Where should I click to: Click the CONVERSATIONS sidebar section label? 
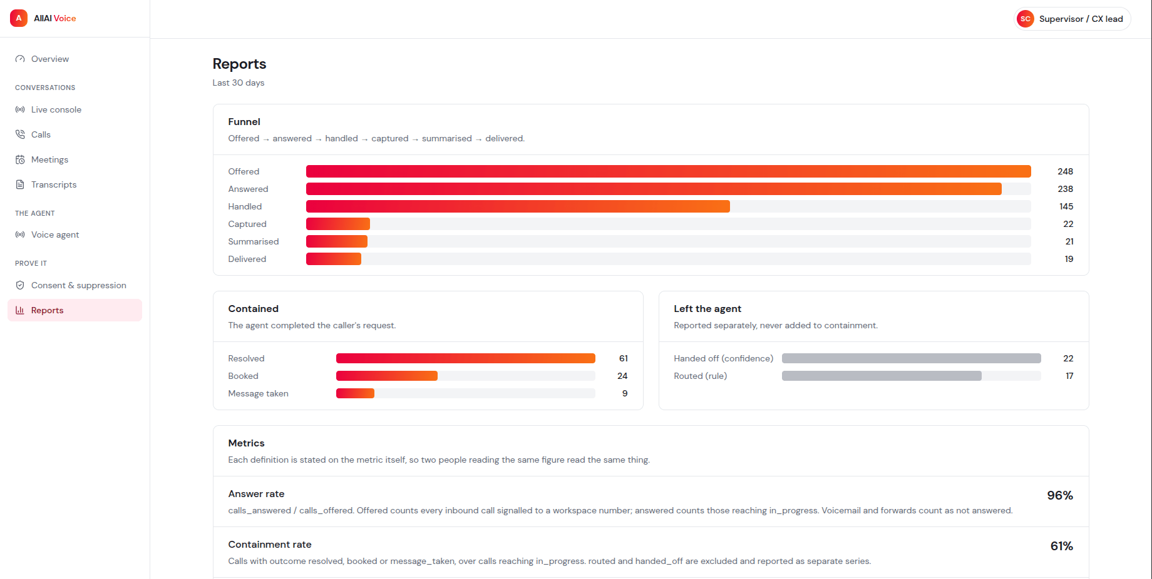coord(45,88)
